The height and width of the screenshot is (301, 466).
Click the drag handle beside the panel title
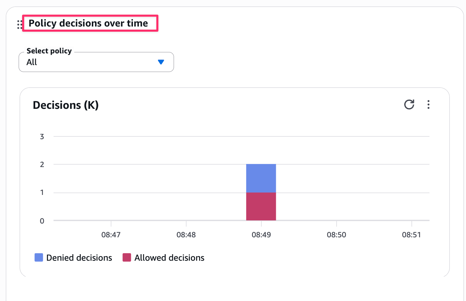(20, 24)
